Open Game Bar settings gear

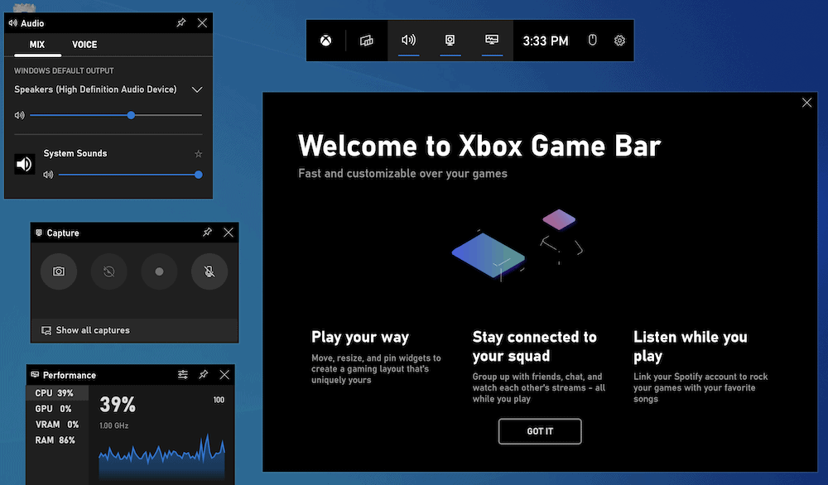[x=619, y=40]
